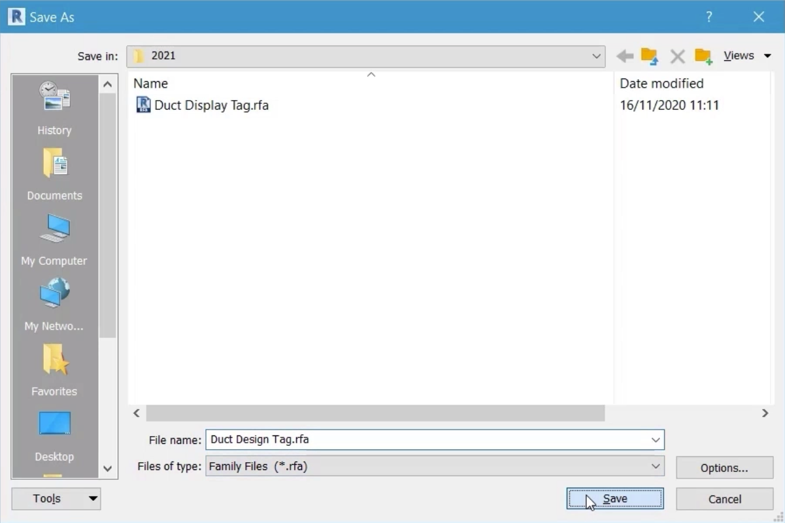Click the Revit icon in title bar
Image resolution: width=785 pixels, height=523 pixels.
16,16
